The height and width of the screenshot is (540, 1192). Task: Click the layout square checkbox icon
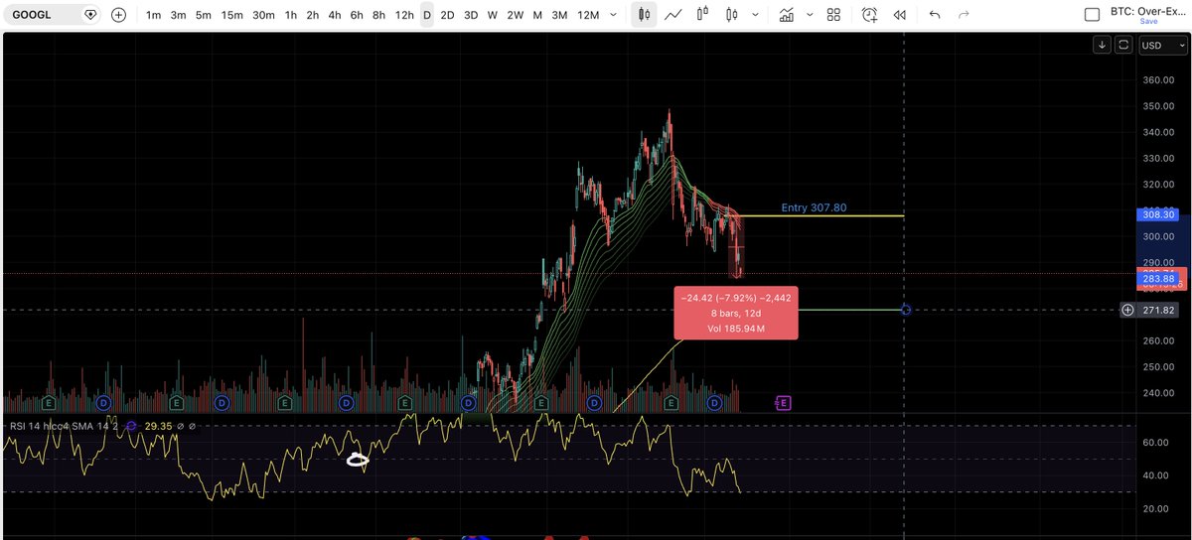[1093, 15]
